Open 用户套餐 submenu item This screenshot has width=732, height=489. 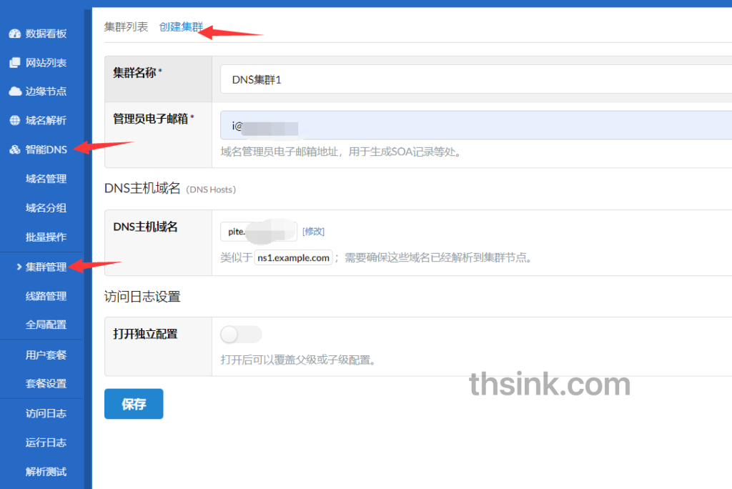point(46,355)
